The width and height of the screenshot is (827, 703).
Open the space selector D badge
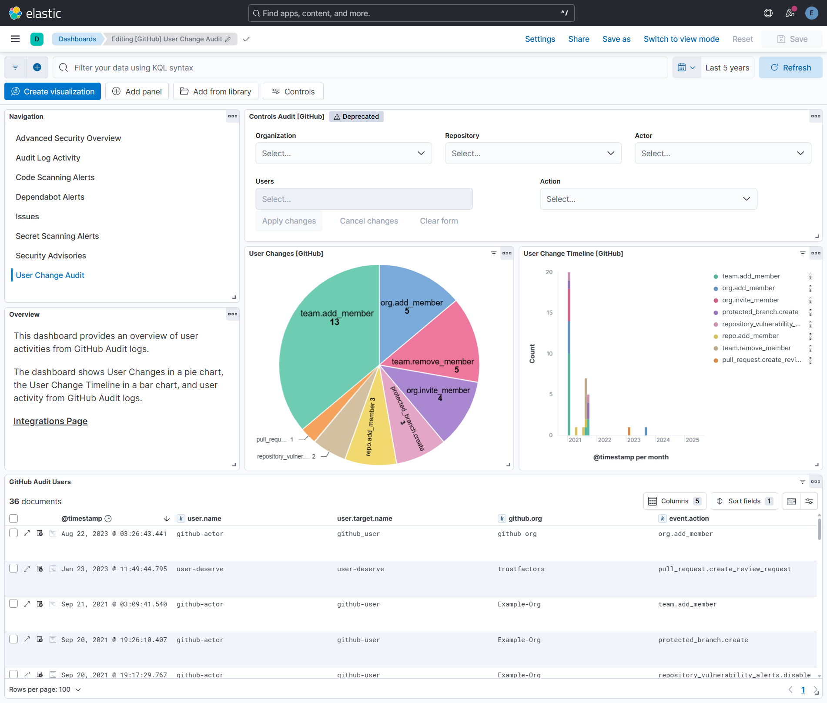[x=37, y=39]
